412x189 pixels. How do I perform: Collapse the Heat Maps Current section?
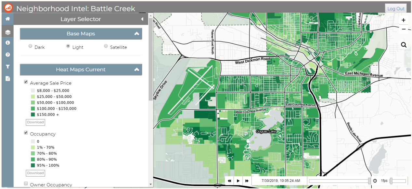(137, 70)
